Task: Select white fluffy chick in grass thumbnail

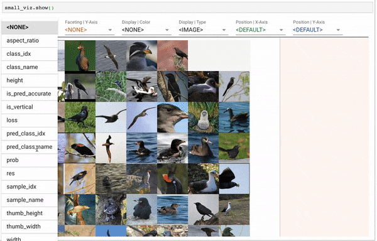Action: click(x=203, y=117)
